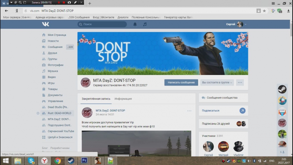This screenshot has width=293, height=165.
Task: Click the bookmark star icon
Action: [264, 11]
